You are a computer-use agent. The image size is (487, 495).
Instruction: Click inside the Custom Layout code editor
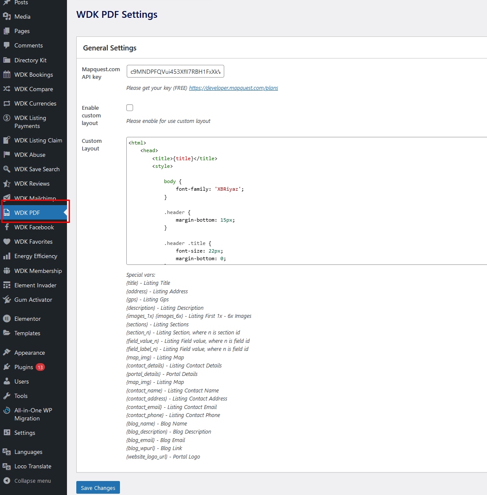click(x=307, y=201)
